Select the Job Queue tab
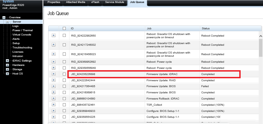 point(137,2)
